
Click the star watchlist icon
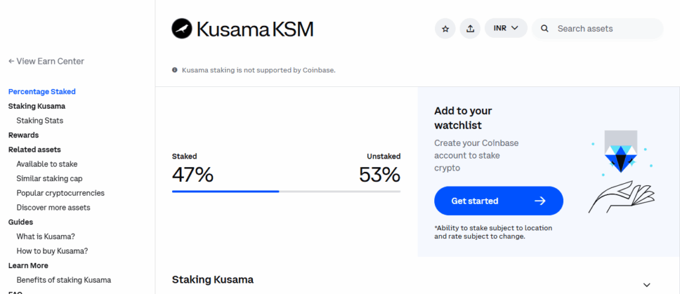click(x=445, y=29)
